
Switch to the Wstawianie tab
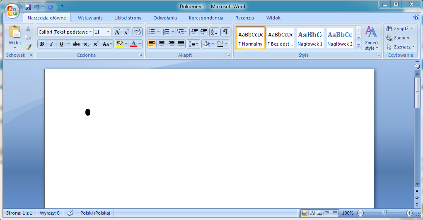tap(90, 18)
